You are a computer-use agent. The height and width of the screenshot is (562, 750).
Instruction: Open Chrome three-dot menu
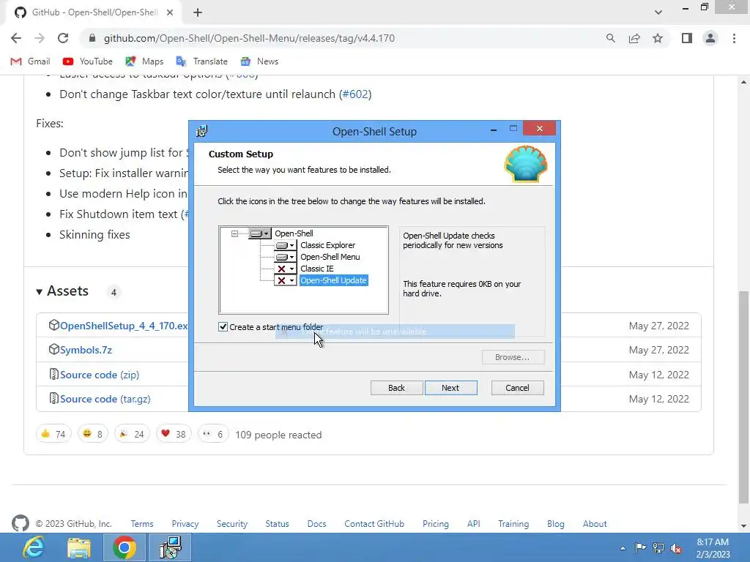click(734, 38)
